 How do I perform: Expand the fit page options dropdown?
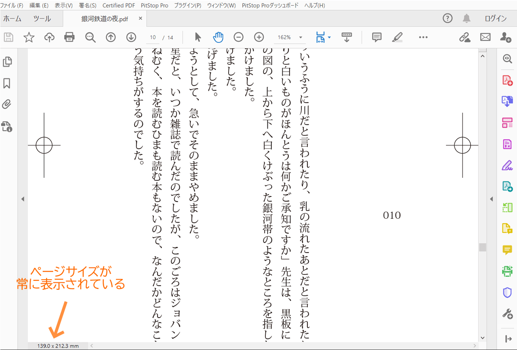coord(330,38)
